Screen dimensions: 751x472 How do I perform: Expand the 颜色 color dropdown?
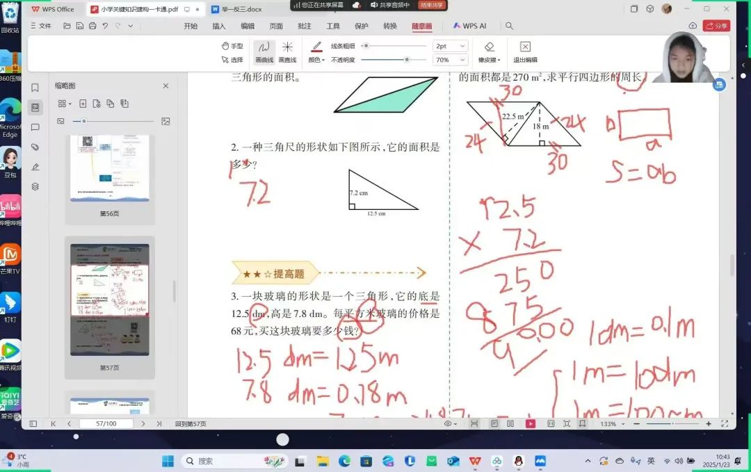(316, 60)
